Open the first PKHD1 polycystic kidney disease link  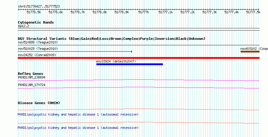click(78, 114)
